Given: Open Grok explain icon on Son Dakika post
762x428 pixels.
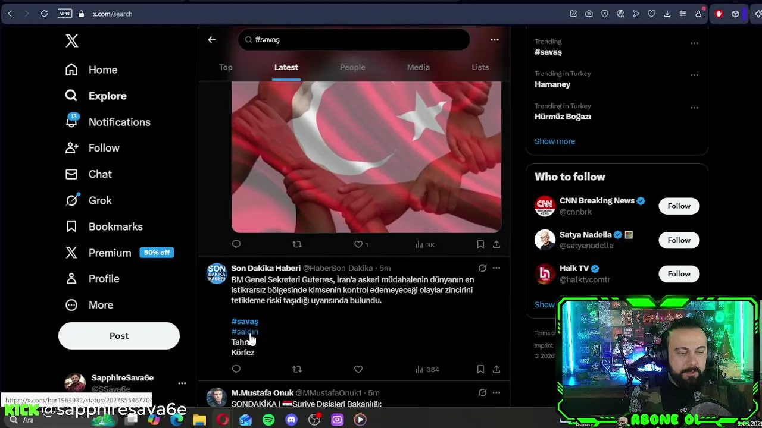Looking at the screenshot, I should pyautogui.click(x=482, y=268).
